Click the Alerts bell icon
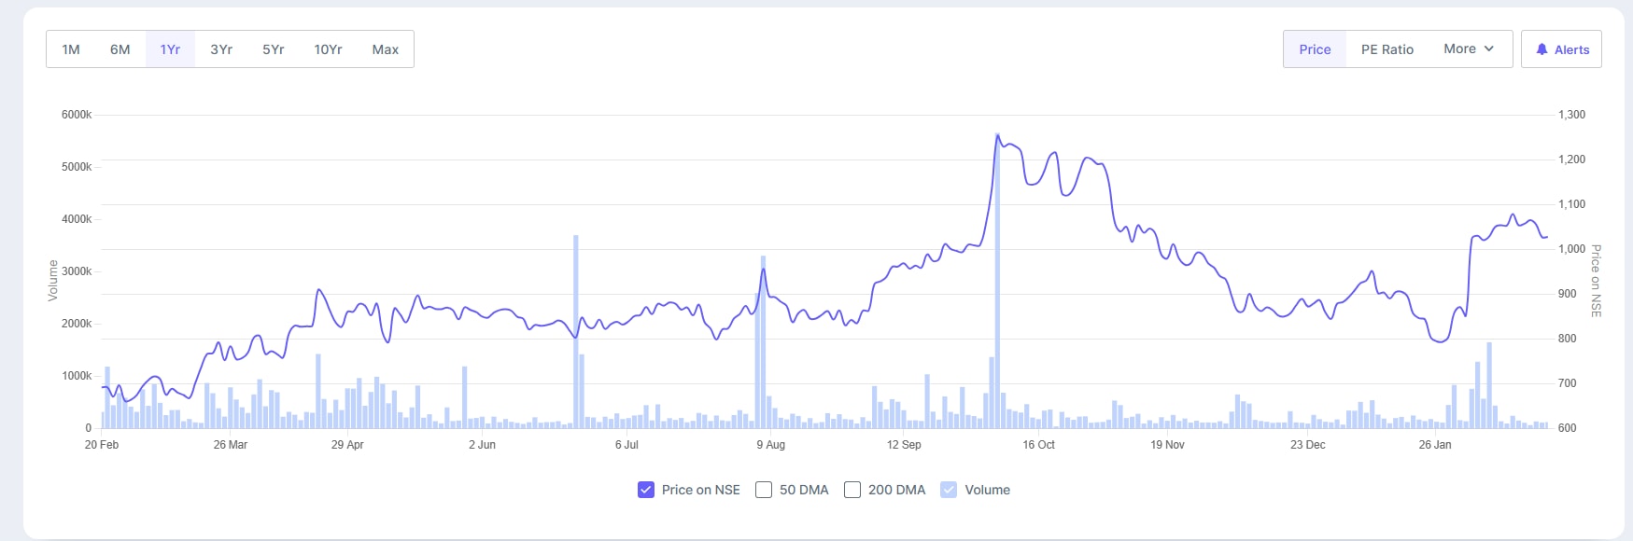The height and width of the screenshot is (541, 1633). [1541, 49]
